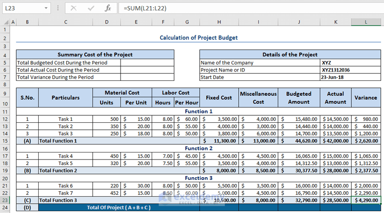Select the 'Function 1' section label

point(199,112)
